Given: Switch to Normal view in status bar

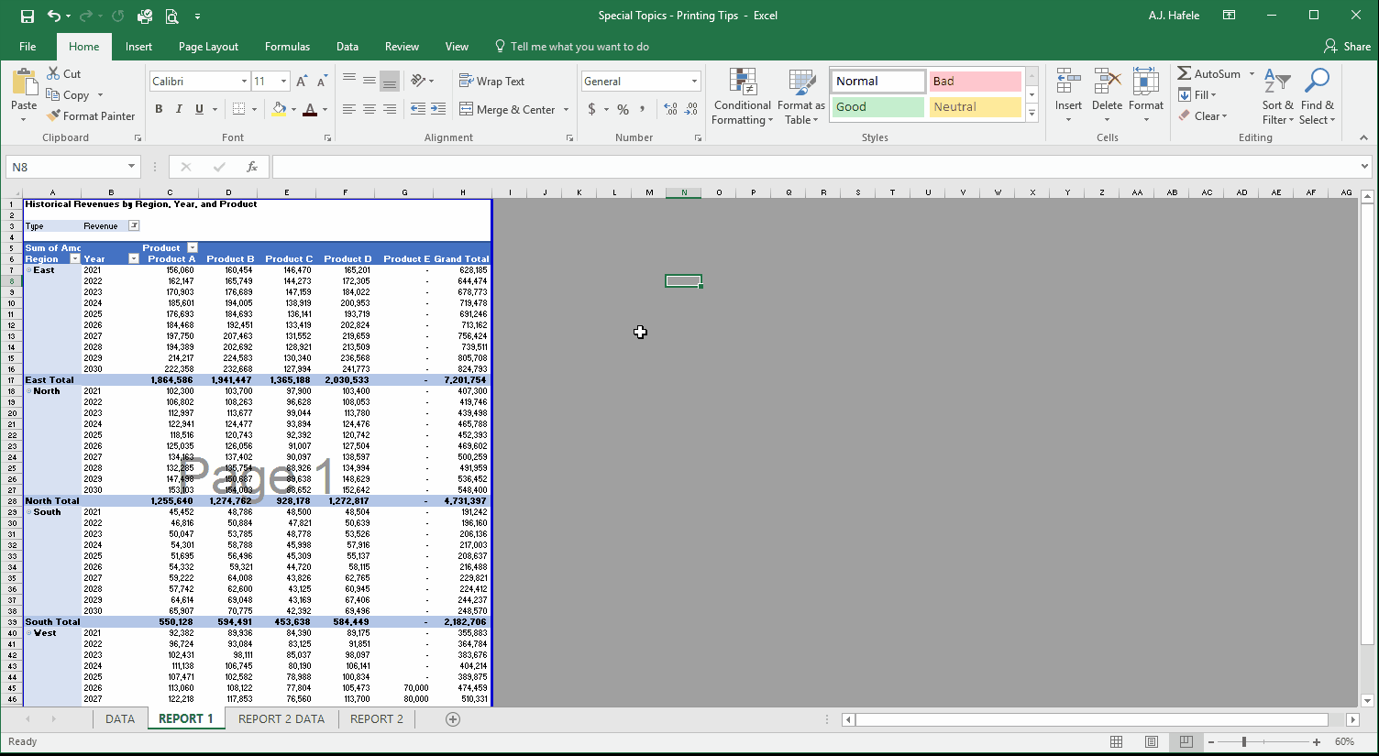Looking at the screenshot, I should tap(1116, 741).
